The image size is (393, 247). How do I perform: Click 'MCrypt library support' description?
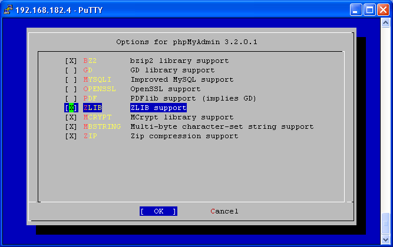pyautogui.click(x=182, y=117)
